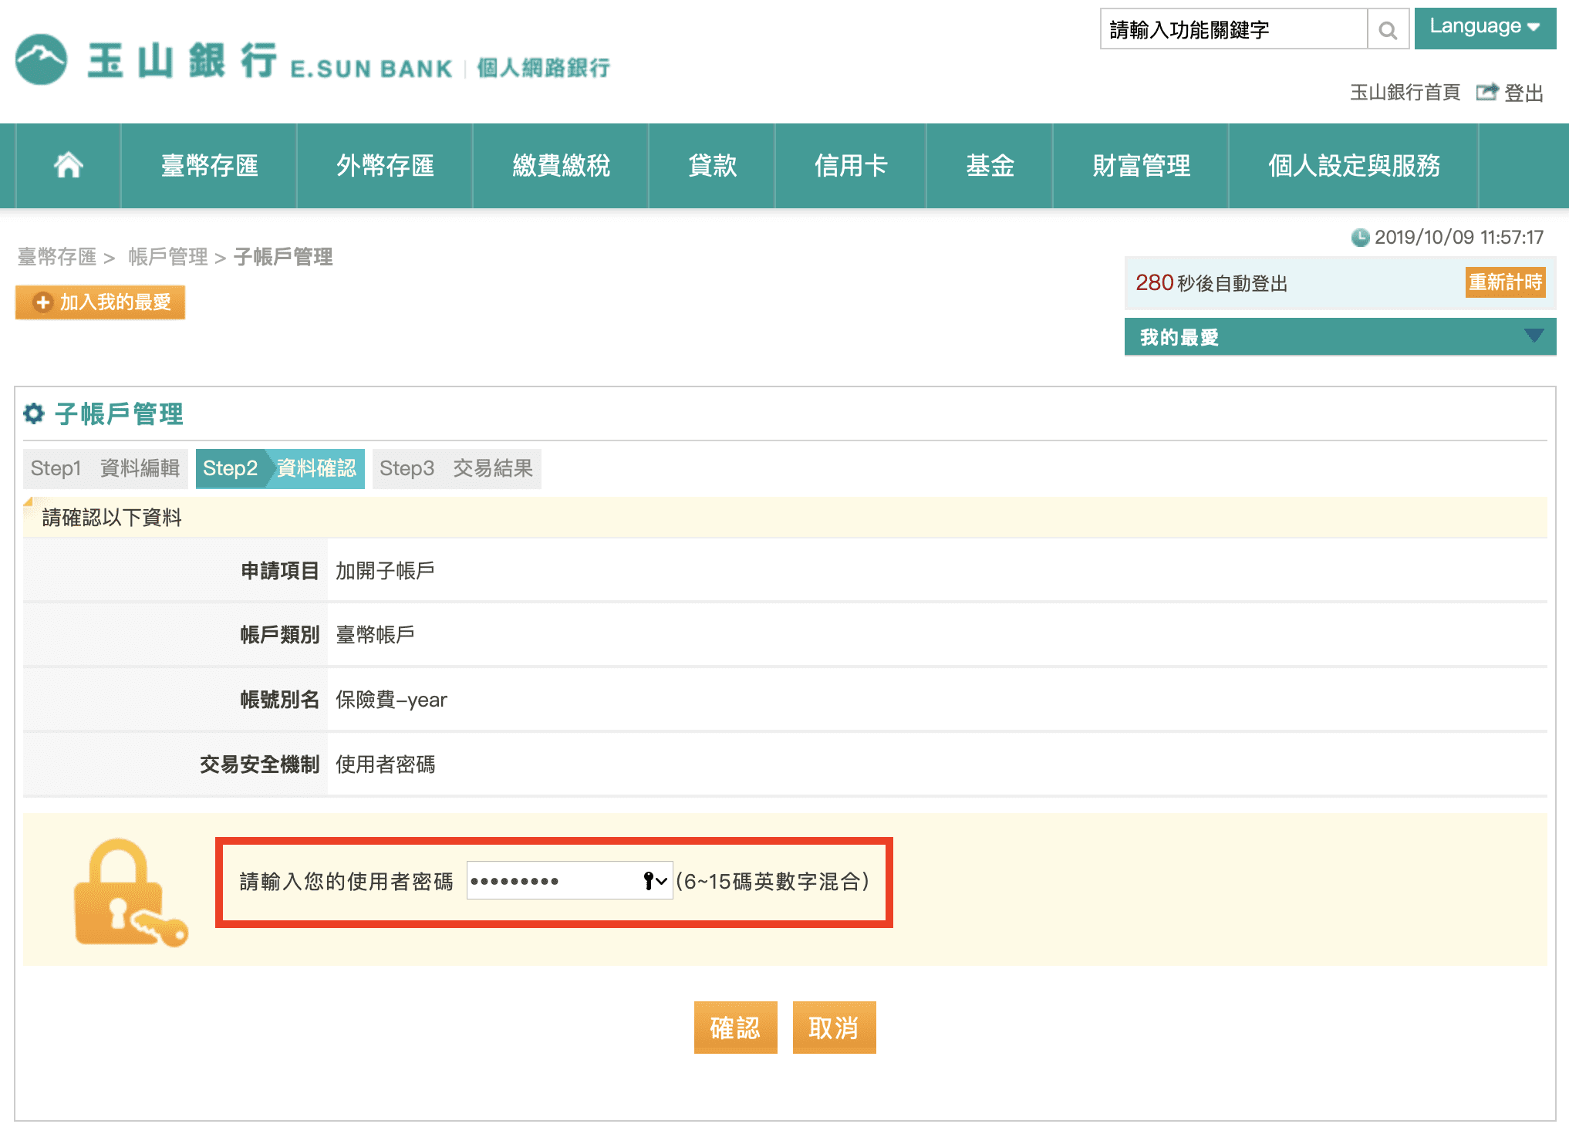
Task: Open 繳費繳稅 menu
Action: [x=561, y=165]
